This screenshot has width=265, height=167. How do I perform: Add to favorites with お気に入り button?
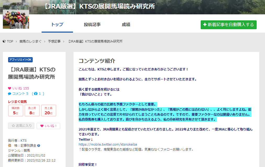(21, 126)
